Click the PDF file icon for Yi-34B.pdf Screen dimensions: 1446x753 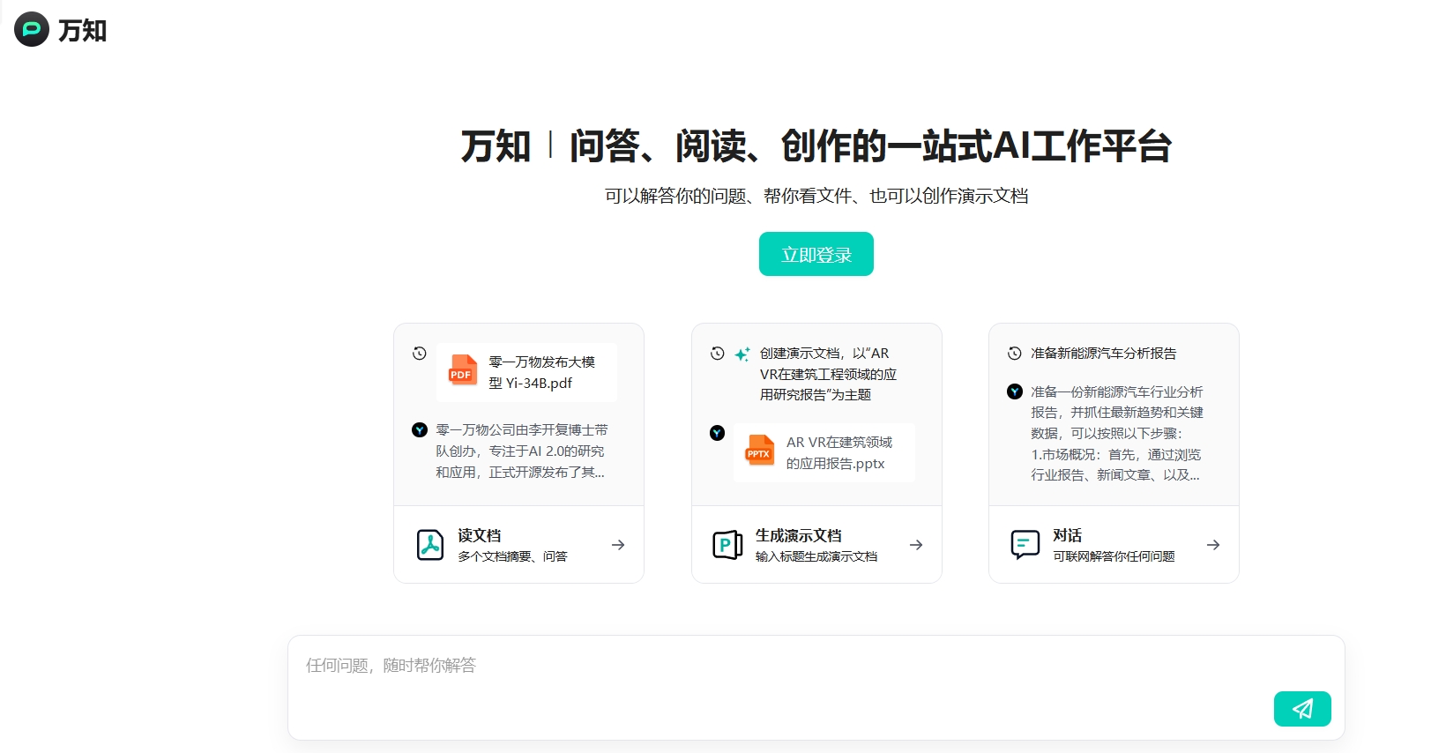click(463, 372)
